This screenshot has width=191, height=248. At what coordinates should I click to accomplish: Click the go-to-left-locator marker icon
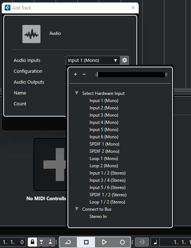(x=41, y=242)
